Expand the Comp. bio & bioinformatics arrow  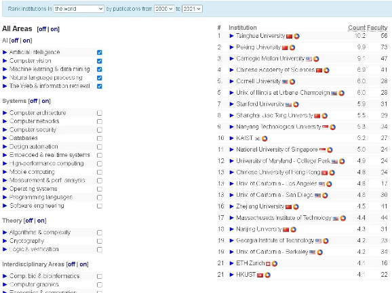coord(5,276)
